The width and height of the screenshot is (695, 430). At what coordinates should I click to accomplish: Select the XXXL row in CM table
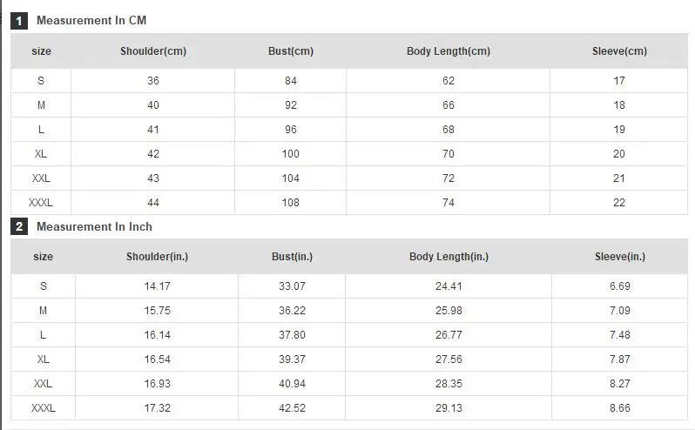point(349,203)
